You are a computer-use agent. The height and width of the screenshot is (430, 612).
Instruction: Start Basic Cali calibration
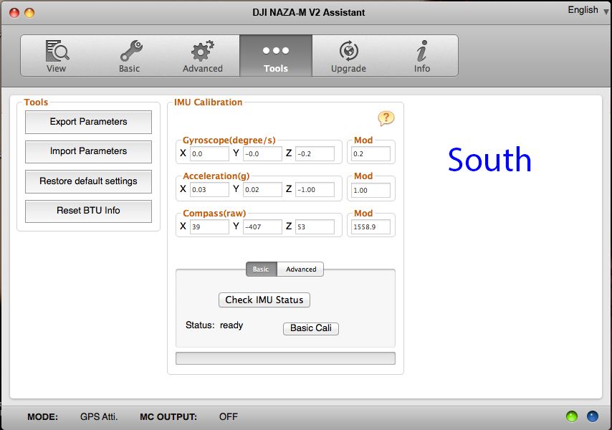[311, 328]
